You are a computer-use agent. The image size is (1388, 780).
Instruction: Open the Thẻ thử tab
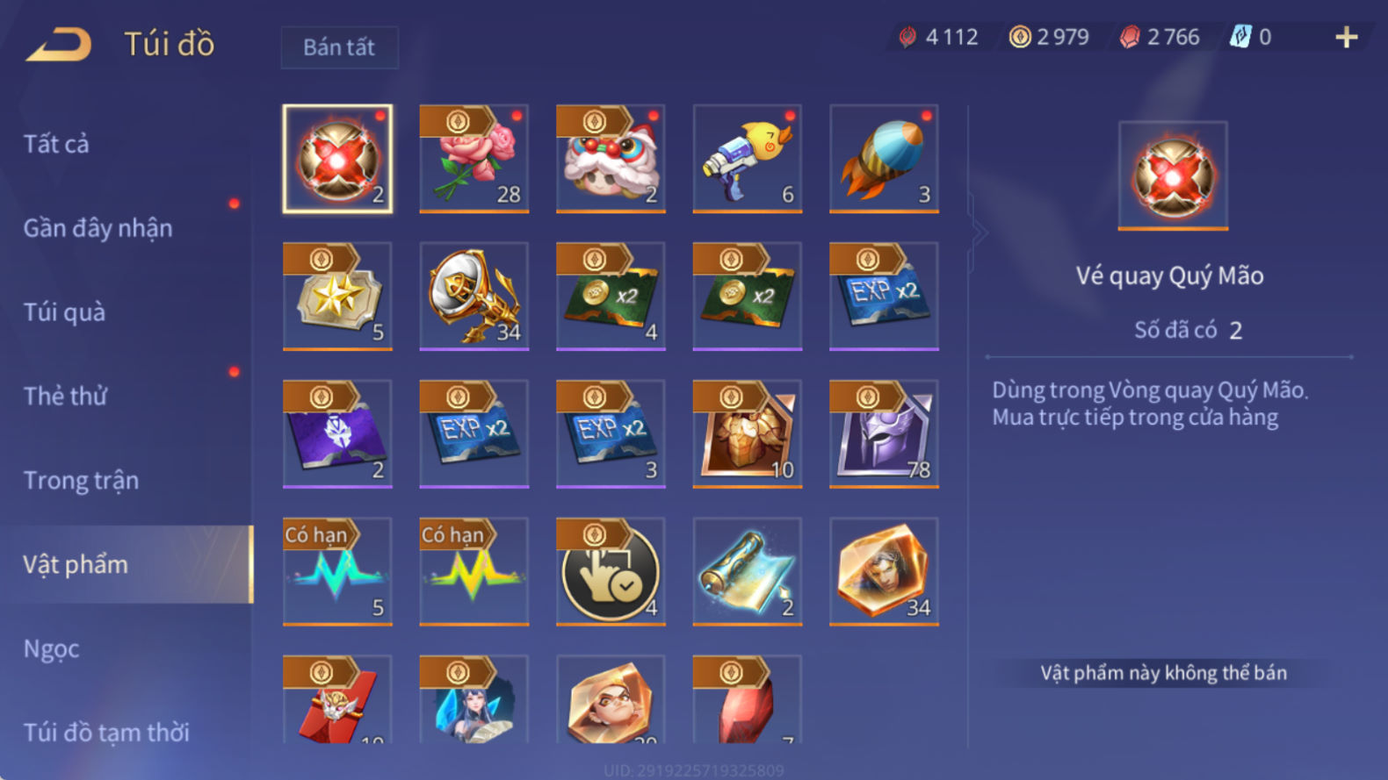pos(65,396)
